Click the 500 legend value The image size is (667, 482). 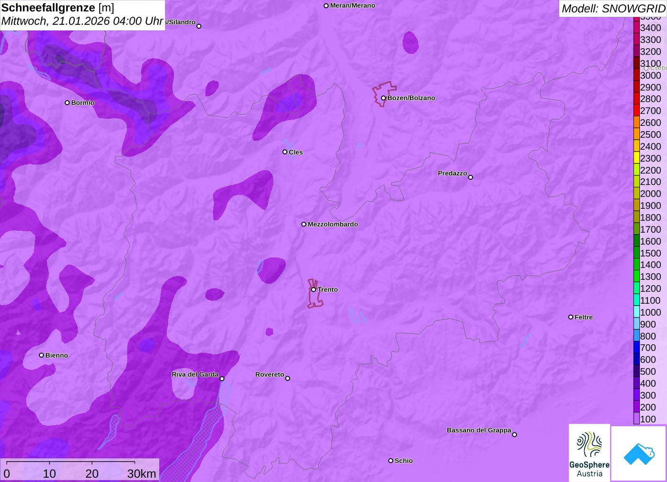pyautogui.click(x=648, y=371)
